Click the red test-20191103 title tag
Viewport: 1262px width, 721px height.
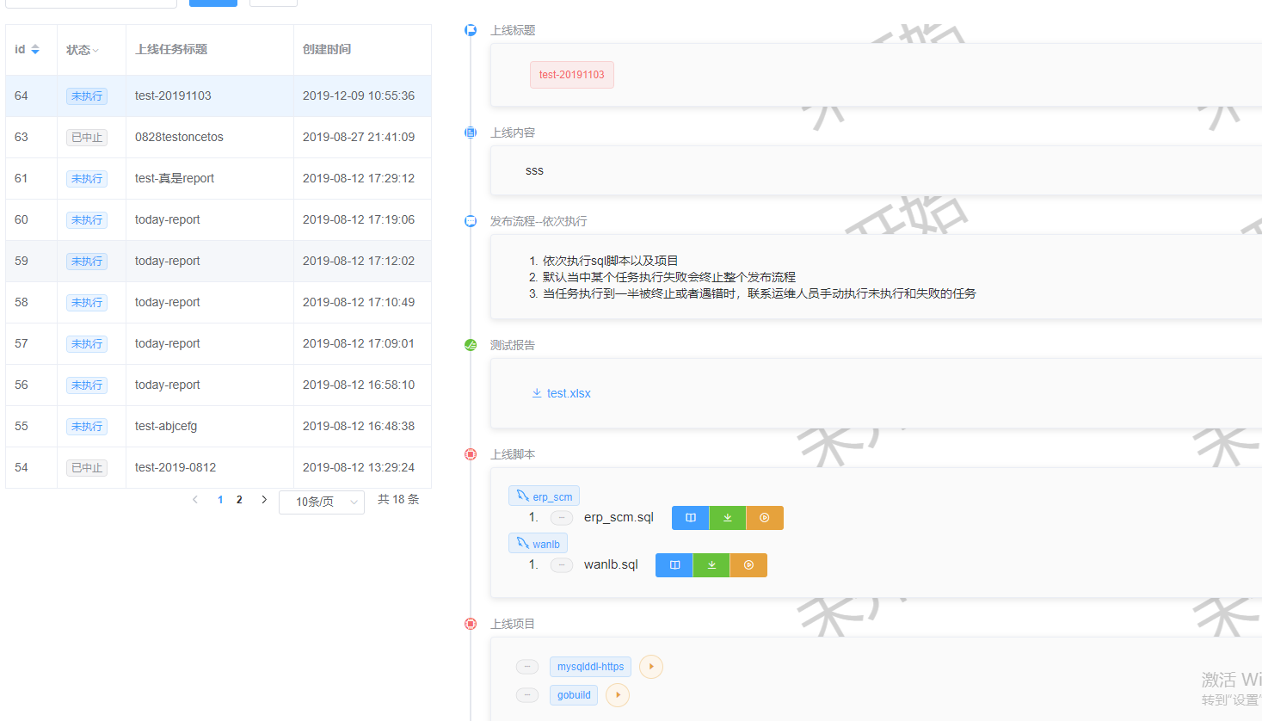pyautogui.click(x=572, y=75)
